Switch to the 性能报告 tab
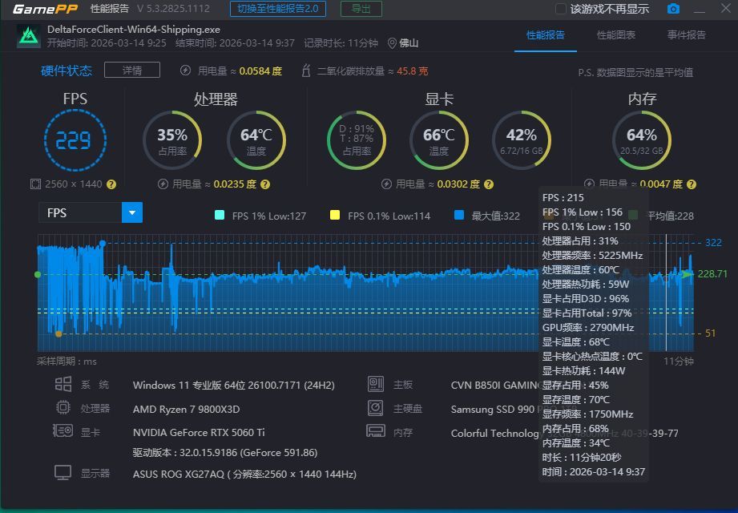This screenshot has height=513, width=738. coord(546,34)
